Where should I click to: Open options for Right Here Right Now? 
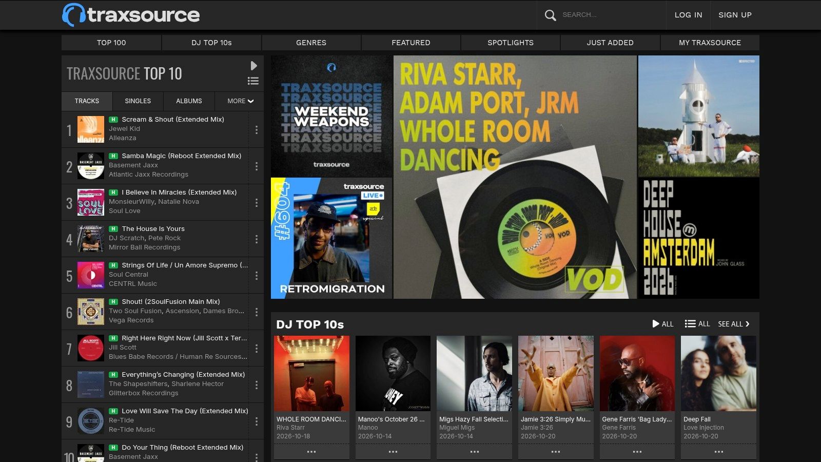click(257, 349)
